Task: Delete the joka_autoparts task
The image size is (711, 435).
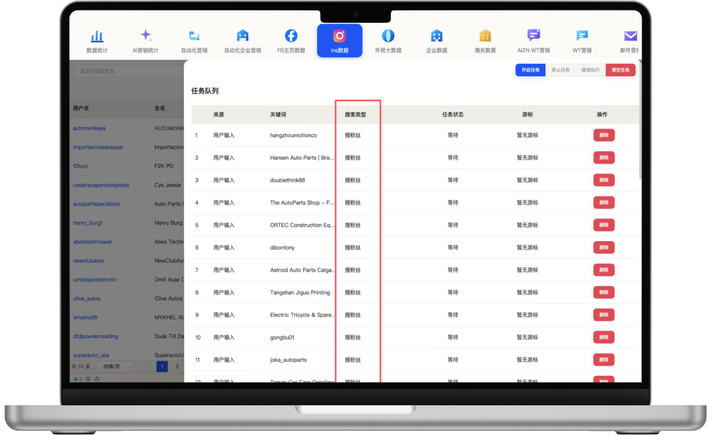Action: click(604, 360)
